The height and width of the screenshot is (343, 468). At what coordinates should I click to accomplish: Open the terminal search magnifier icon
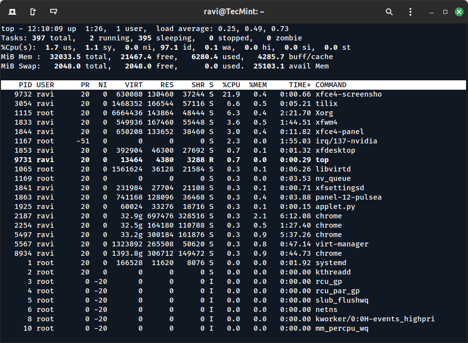pyautogui.click(x=389, y=12)
